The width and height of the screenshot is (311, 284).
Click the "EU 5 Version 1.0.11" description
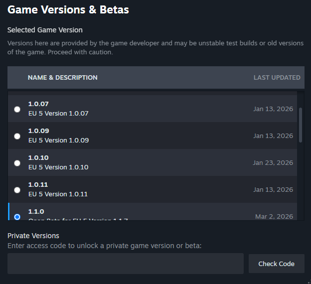[58, 194]
